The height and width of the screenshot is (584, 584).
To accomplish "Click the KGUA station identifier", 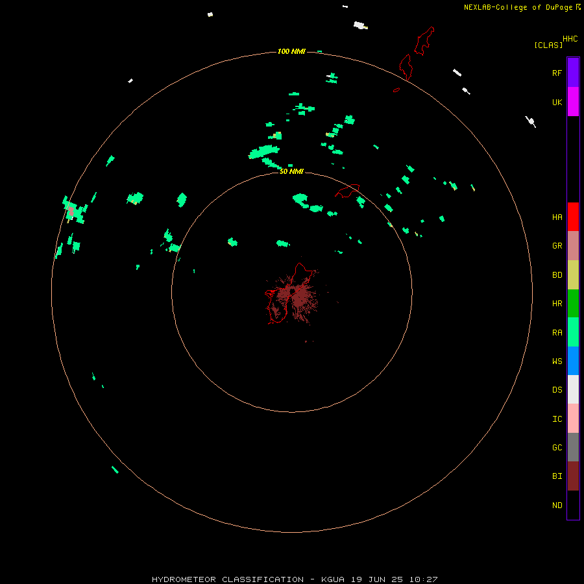I will (x=333, y=579).
